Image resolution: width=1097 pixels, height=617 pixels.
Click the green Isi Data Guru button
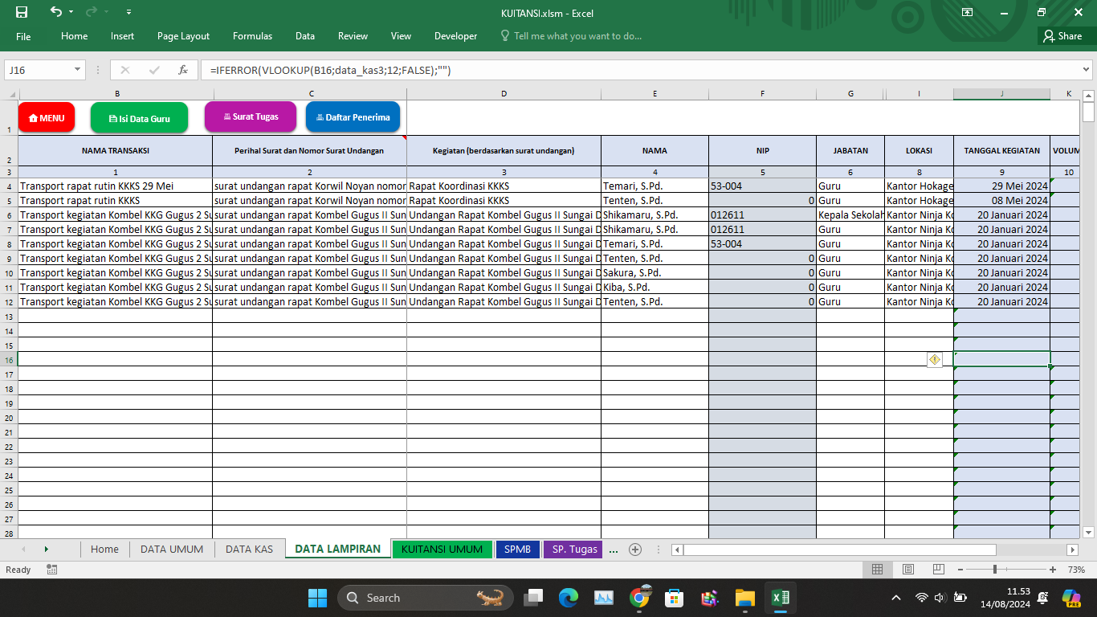(139, 118)
